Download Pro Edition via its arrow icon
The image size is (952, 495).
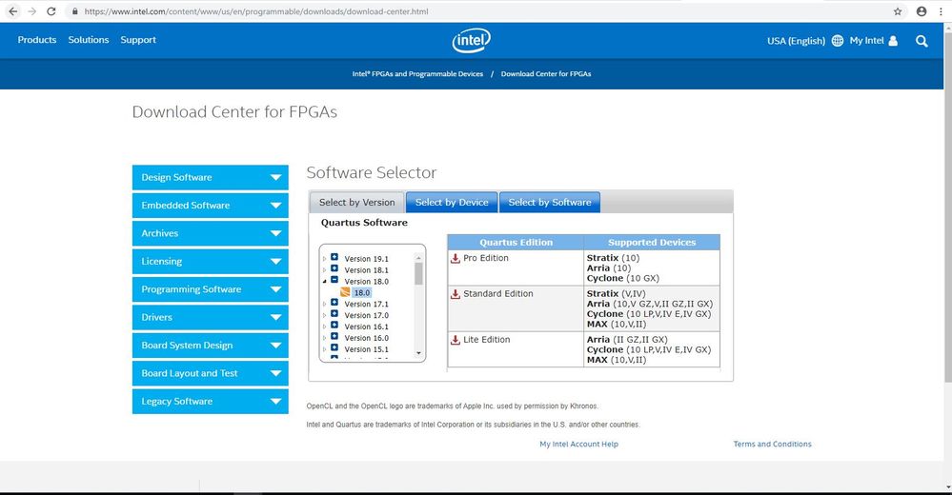click(x=456, y=258)
